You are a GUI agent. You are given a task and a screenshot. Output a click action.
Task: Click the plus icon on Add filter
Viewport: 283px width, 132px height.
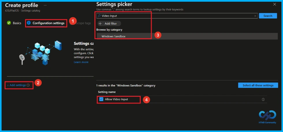[x=100, y=23]
